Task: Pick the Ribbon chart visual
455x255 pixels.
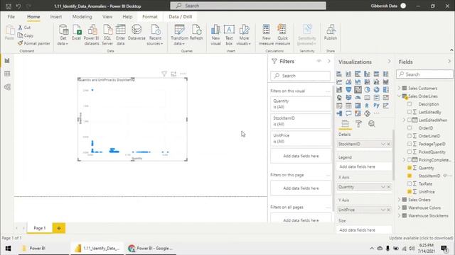Action: tap(385, 82)
